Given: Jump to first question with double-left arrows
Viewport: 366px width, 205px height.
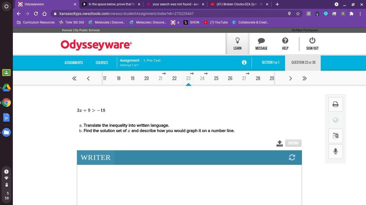Looking at the screenshot, I should point(74,78).
